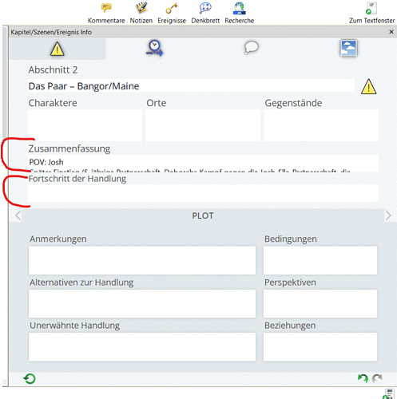The width and height of the screenshot is (397, 399).
Task: Open the Recherche tool
Action: 239,13
